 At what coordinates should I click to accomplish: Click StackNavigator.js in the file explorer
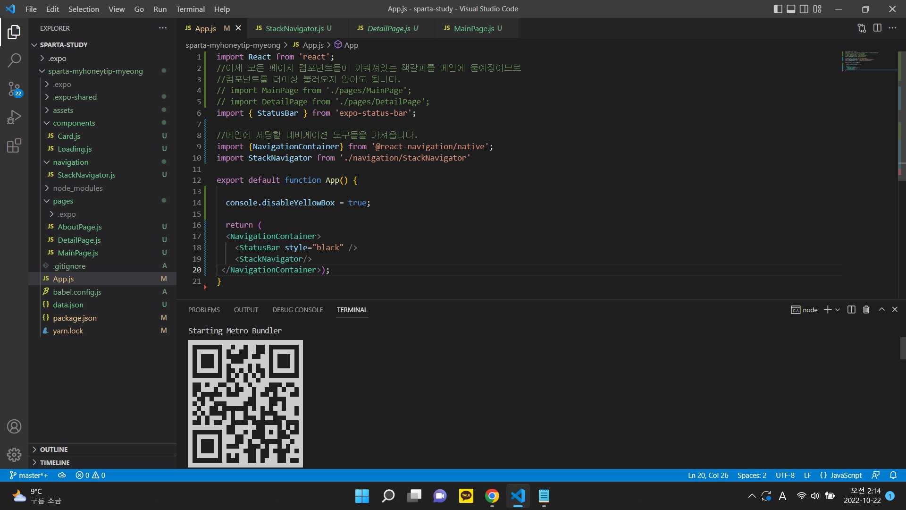coord(102,175)
